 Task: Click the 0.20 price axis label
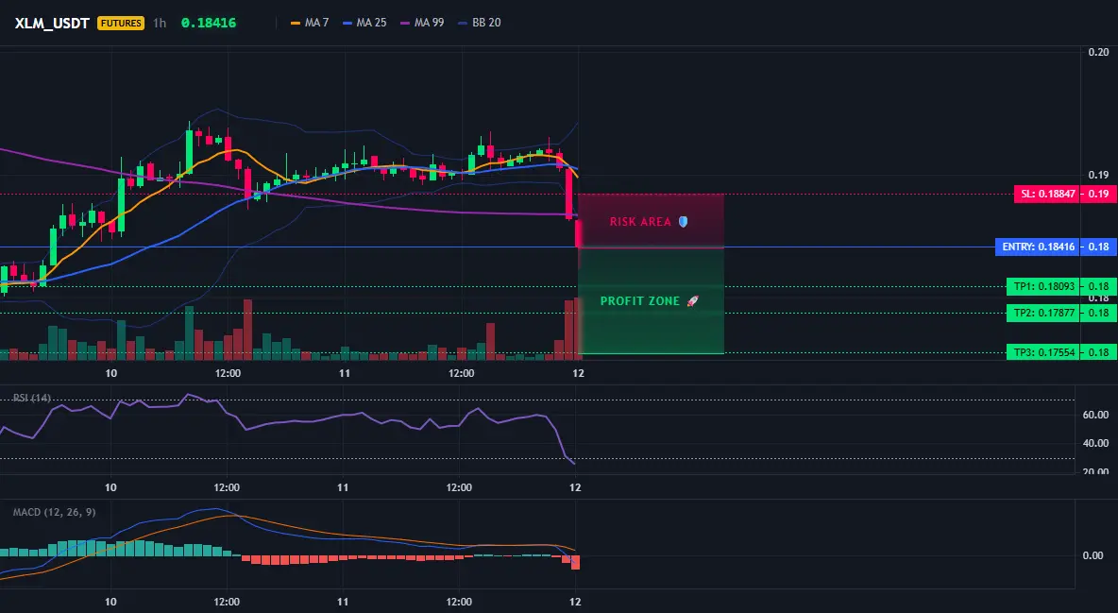click(x=1099, y=52)
